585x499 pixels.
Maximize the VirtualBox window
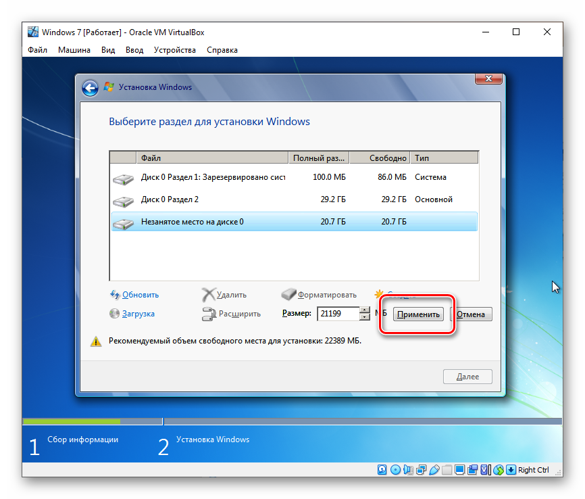pyautogui.click(x=516, y=32)
